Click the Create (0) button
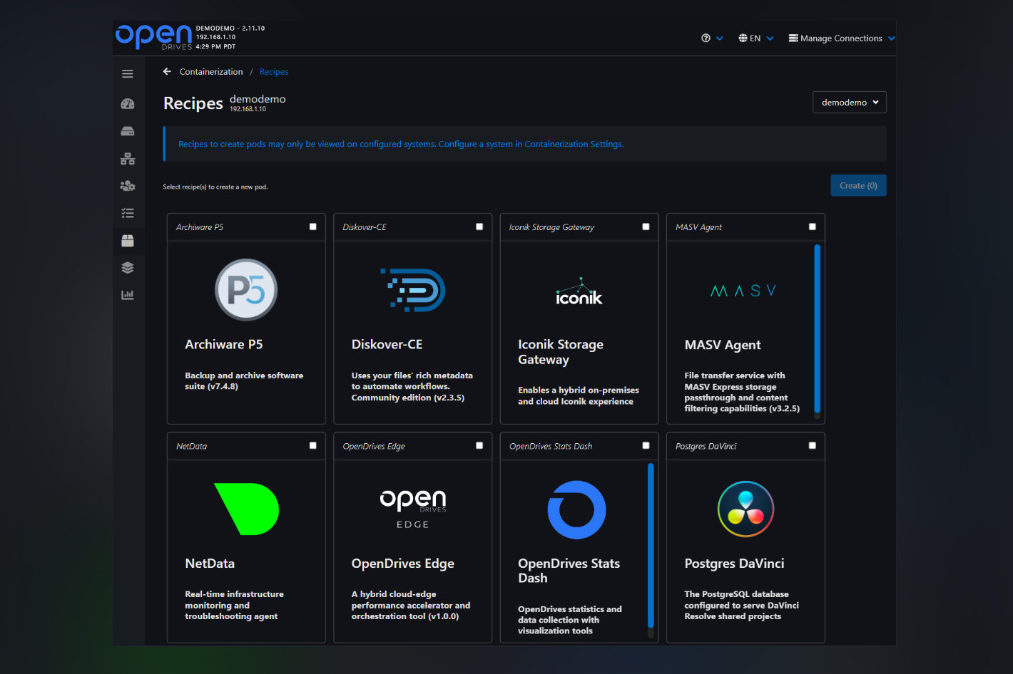Viewport: 1013px width, 674px height. coord(858,185)
